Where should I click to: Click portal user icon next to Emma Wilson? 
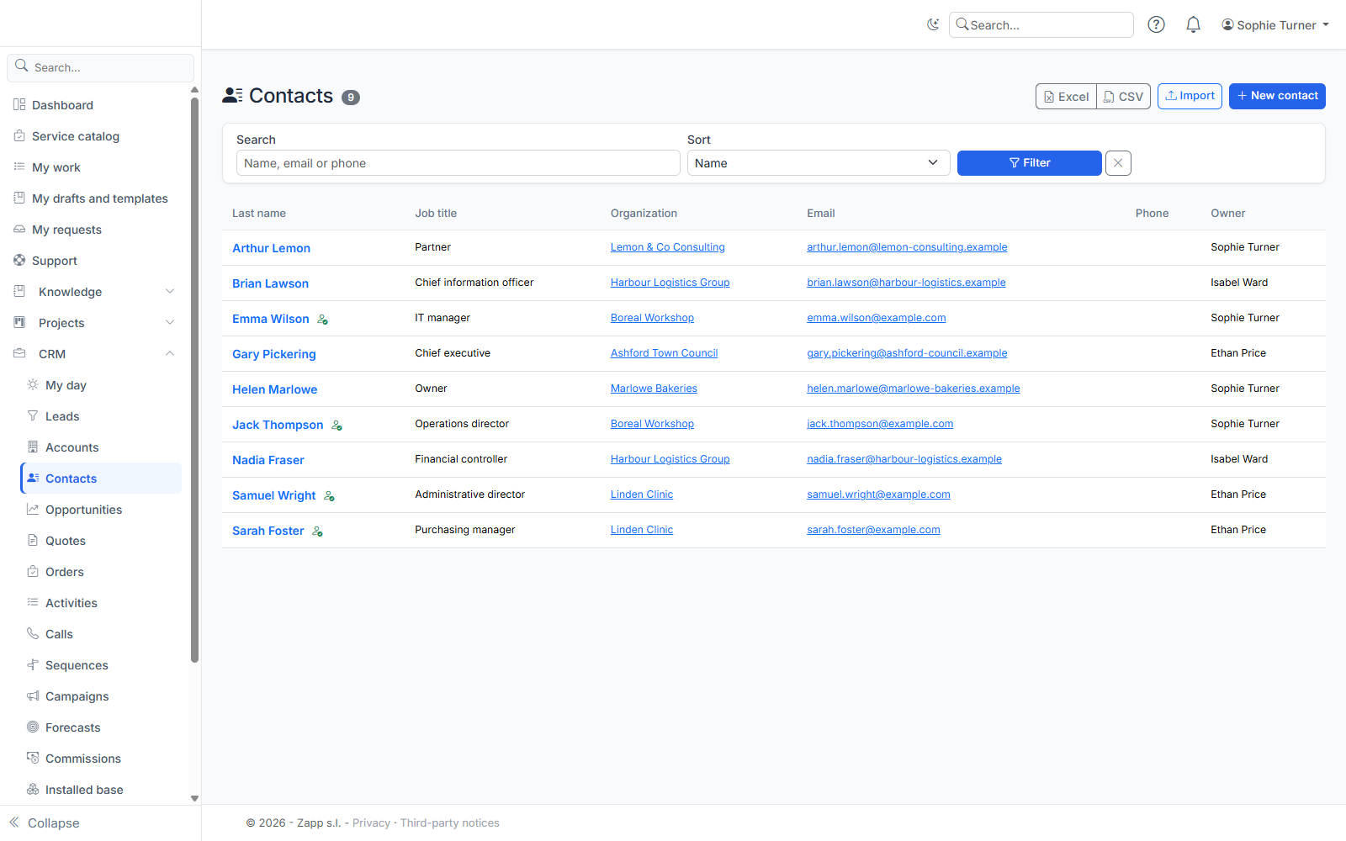coord(322,320)
